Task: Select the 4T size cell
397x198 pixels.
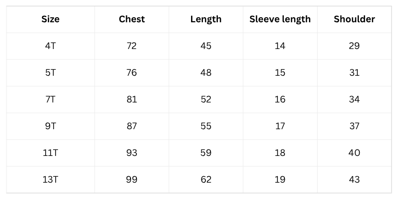Action: [x=51, y=46]
